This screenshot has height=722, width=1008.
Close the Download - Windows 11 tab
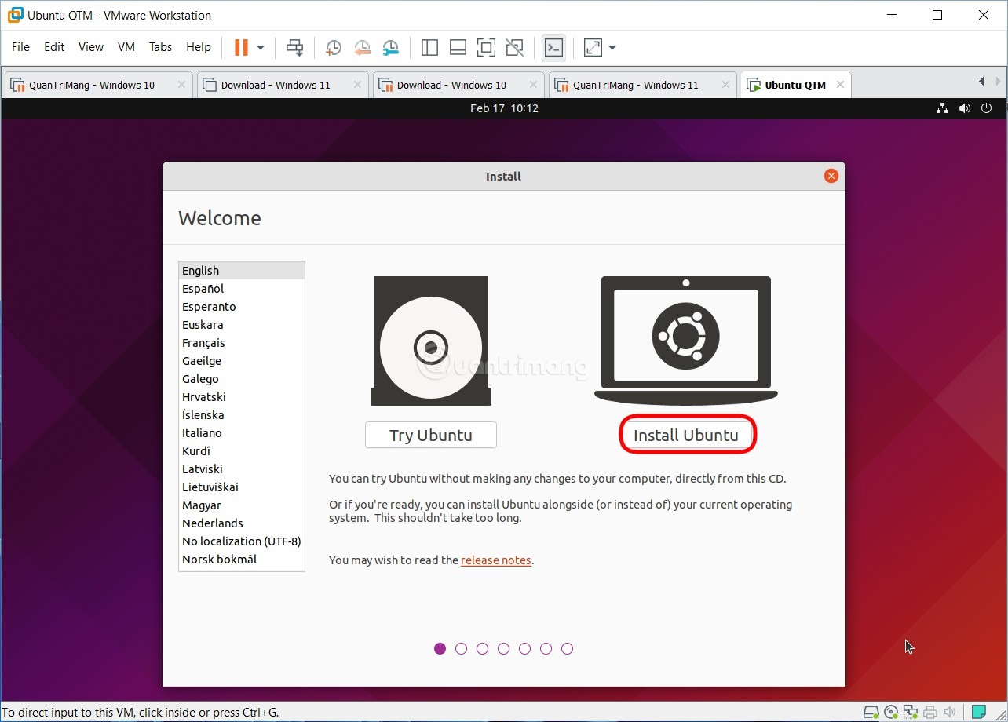click(x=357, y=85)
